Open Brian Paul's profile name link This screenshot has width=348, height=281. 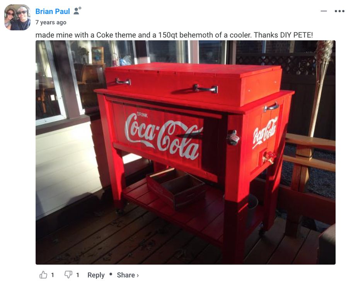tap(53, 11)
